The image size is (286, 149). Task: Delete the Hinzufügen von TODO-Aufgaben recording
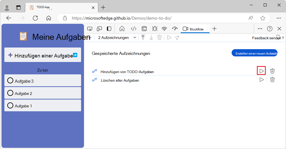272,71
